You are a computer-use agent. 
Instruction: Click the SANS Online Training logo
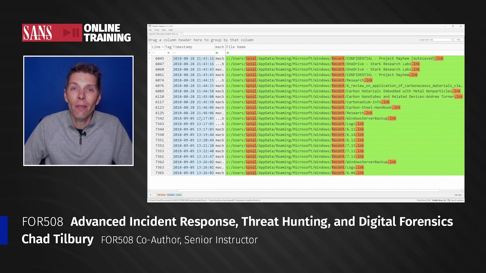(76, 33)
